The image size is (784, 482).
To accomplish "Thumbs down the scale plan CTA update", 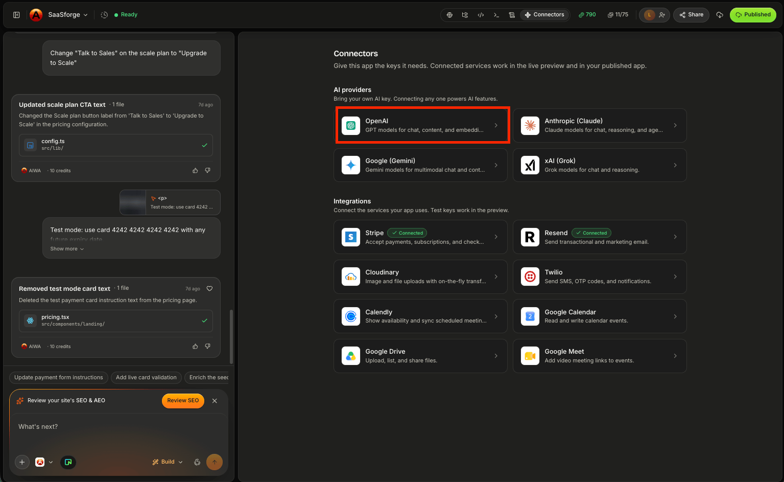I will tap(208, 171).
